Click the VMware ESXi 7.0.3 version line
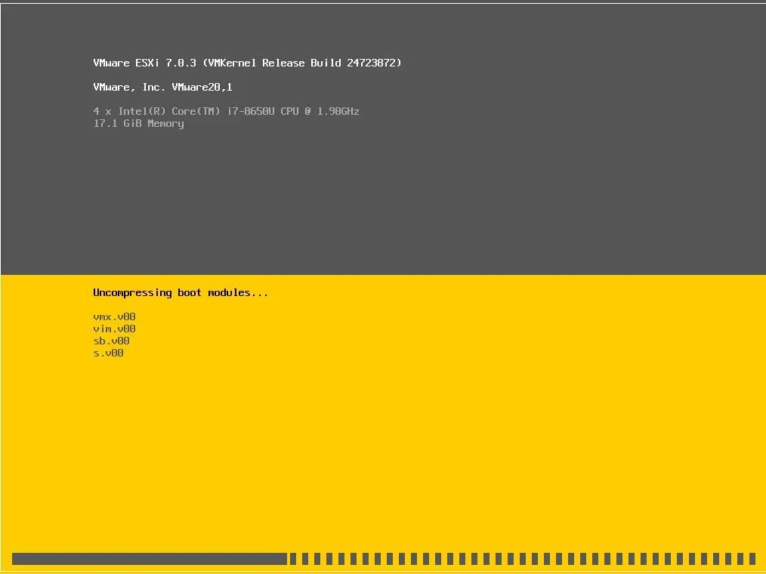 pos(247,63)
